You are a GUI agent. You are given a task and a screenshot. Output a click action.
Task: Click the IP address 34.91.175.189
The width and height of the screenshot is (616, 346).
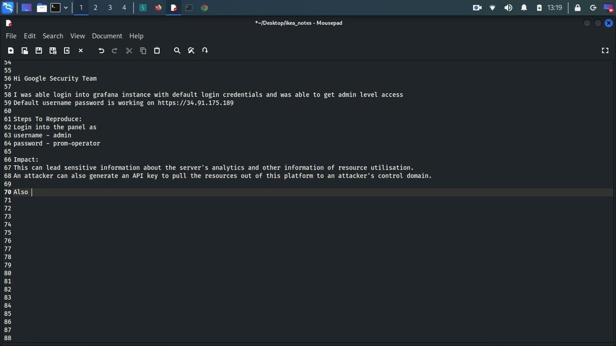coord(210,103)
